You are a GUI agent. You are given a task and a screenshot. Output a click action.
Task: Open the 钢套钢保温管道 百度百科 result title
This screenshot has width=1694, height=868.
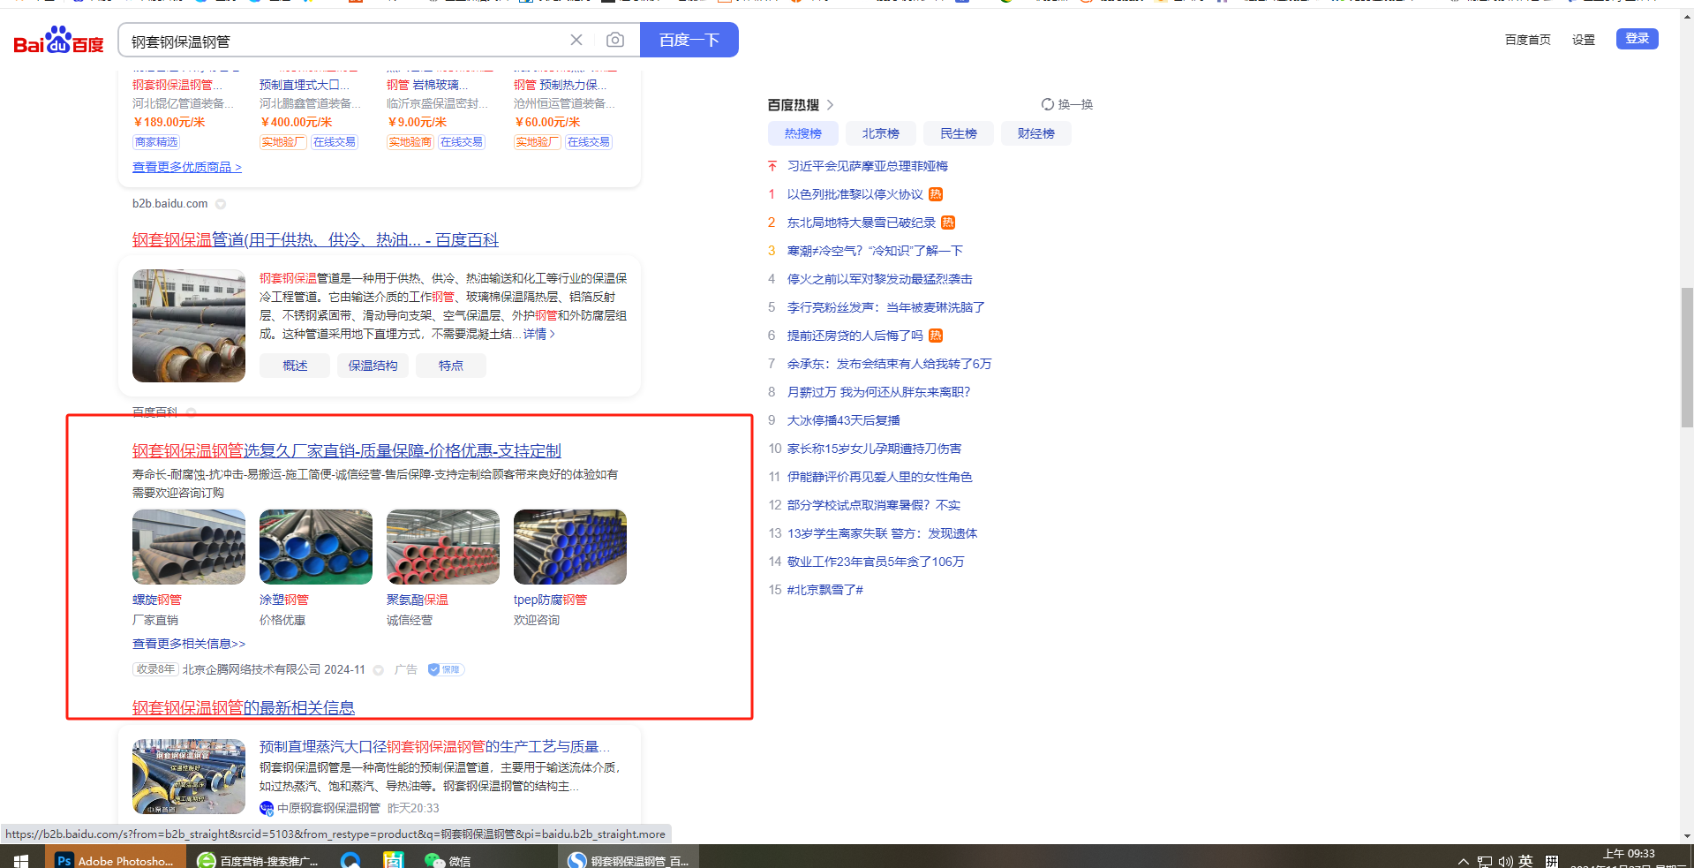[315, 240]
